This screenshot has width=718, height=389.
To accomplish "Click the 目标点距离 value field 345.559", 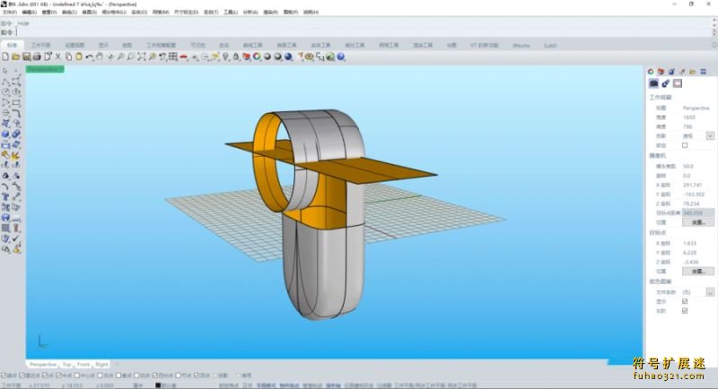I will [x=698, y=213].
